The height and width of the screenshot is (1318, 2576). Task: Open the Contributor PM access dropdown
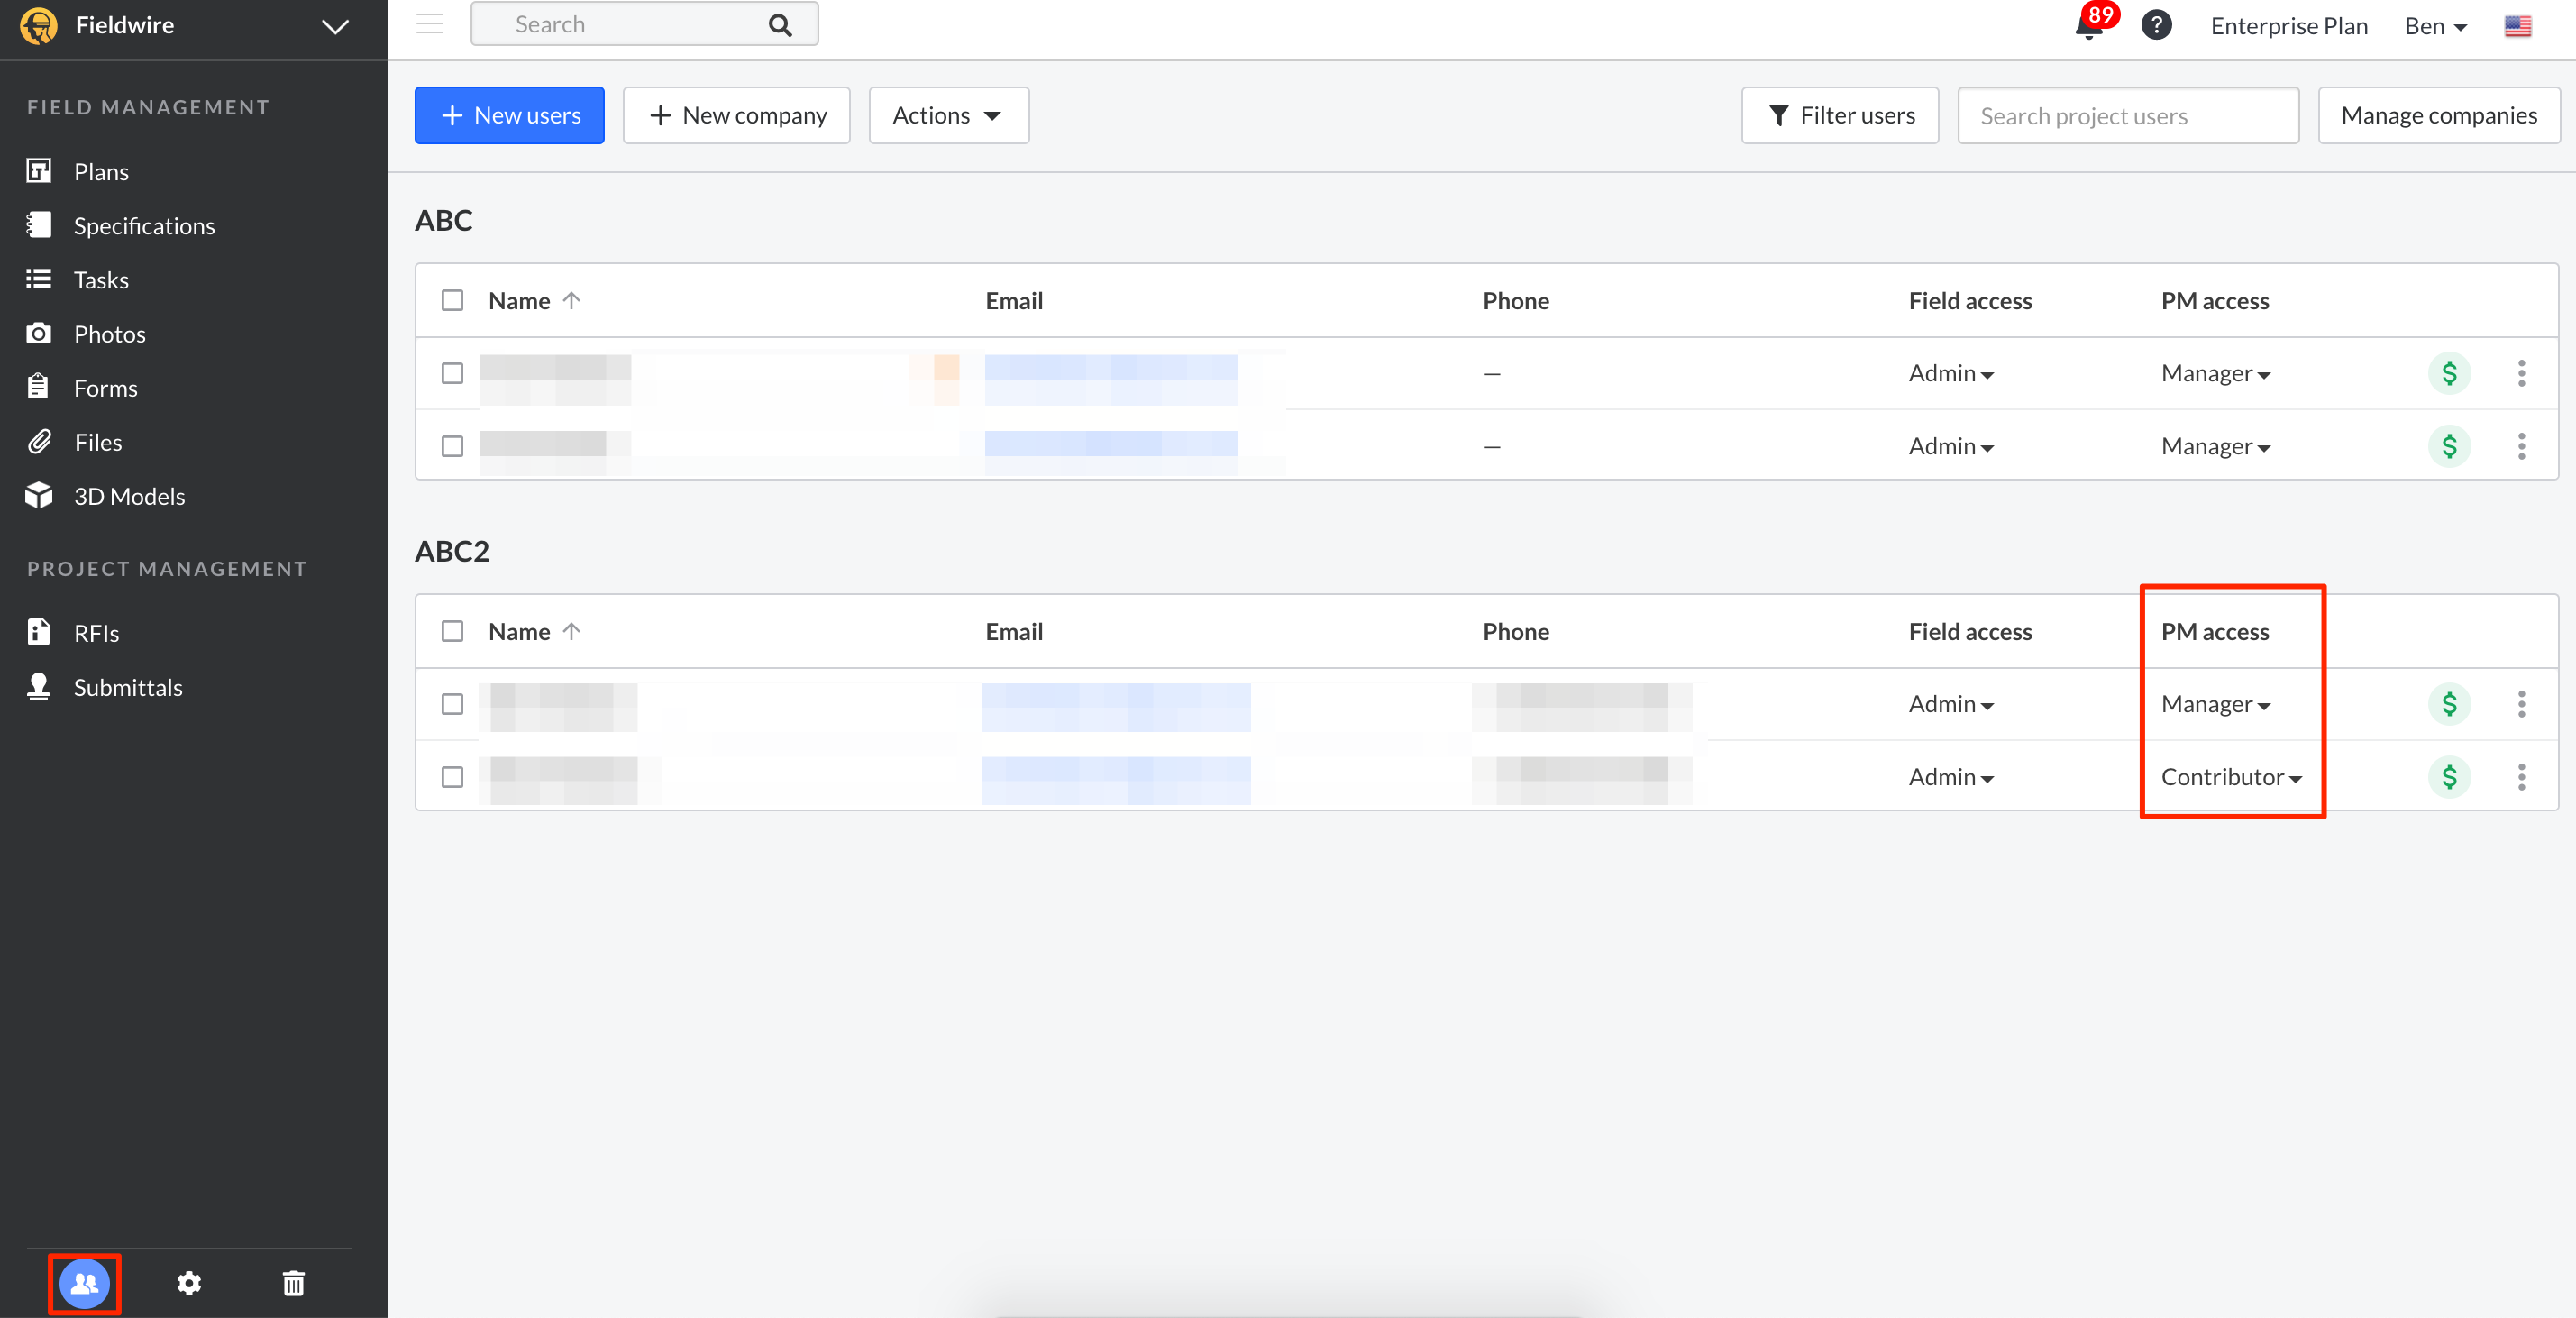point(2231,777)
